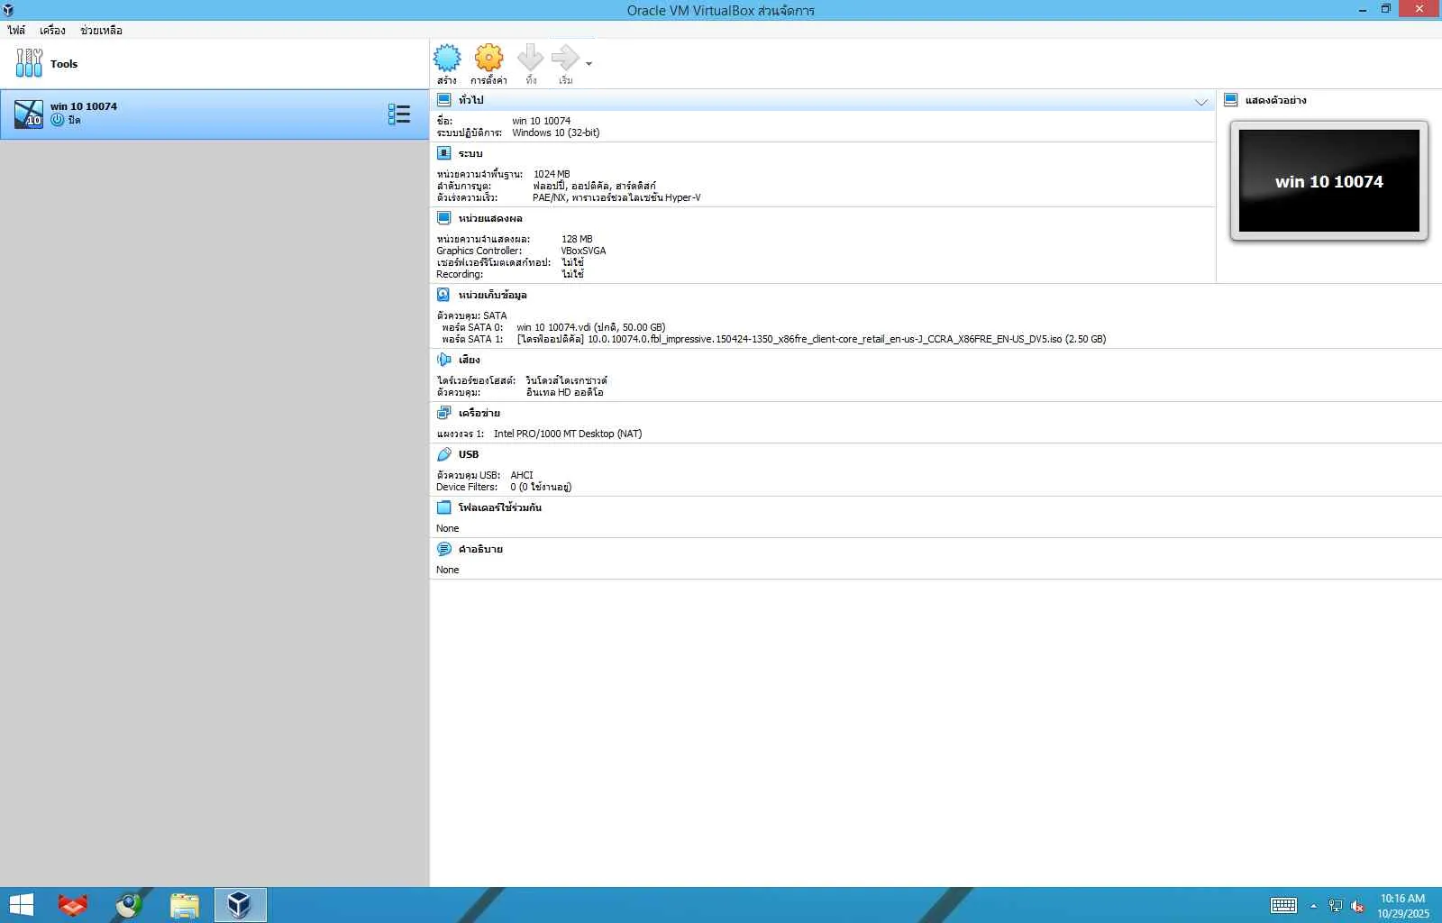Click the ทั่วไป section icon
This screenshot has width=1442, height=923.
point(444,100)
